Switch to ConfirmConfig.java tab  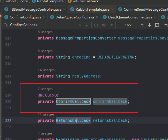(x=23, y=17)
